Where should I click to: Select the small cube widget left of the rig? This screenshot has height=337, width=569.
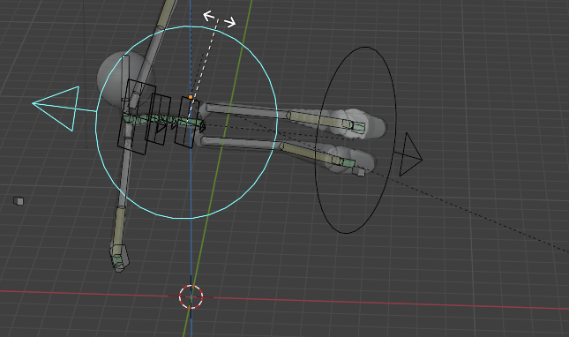pyautogui.click(x=19, y=200)
